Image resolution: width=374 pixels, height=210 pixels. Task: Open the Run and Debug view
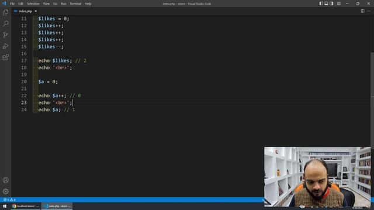5,46
